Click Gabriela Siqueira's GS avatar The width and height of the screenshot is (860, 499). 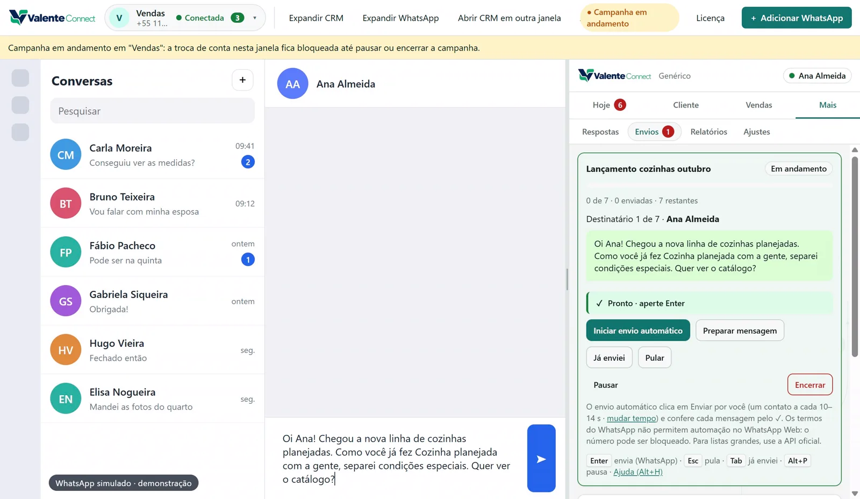point(66,301)
